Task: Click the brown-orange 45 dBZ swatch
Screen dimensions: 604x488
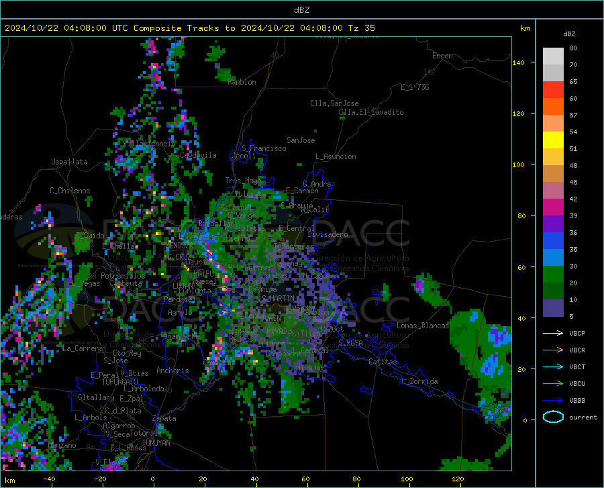Action: pyautogui.click(x=553, y=174)
